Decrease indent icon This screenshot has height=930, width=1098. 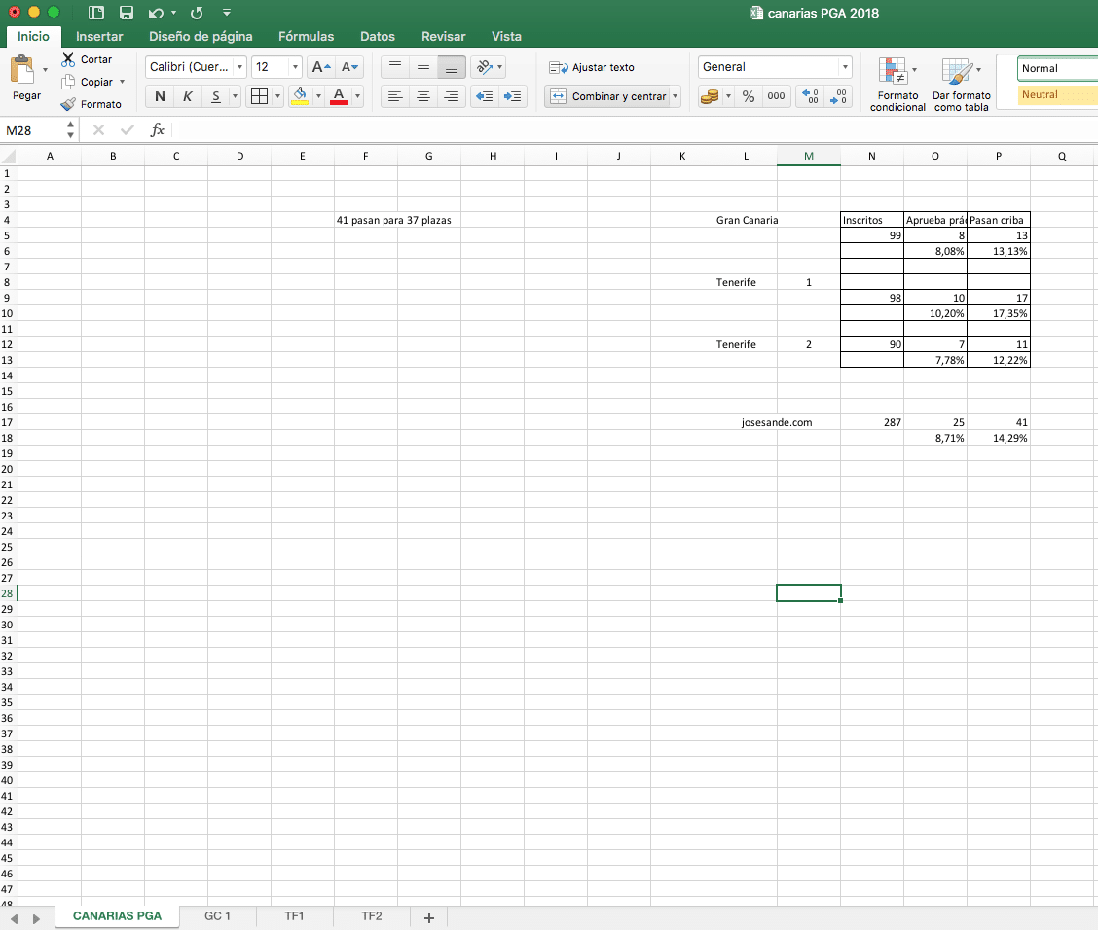484,96
